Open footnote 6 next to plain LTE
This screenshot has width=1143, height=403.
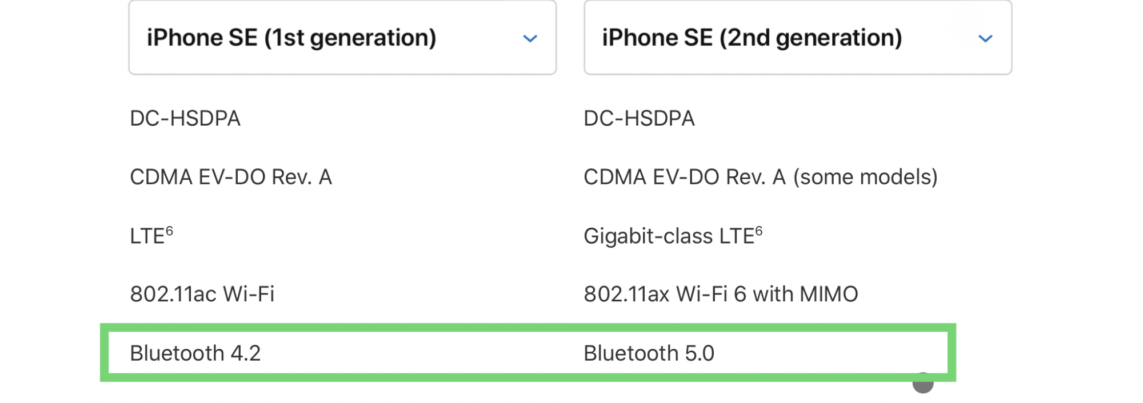[169, 231]
